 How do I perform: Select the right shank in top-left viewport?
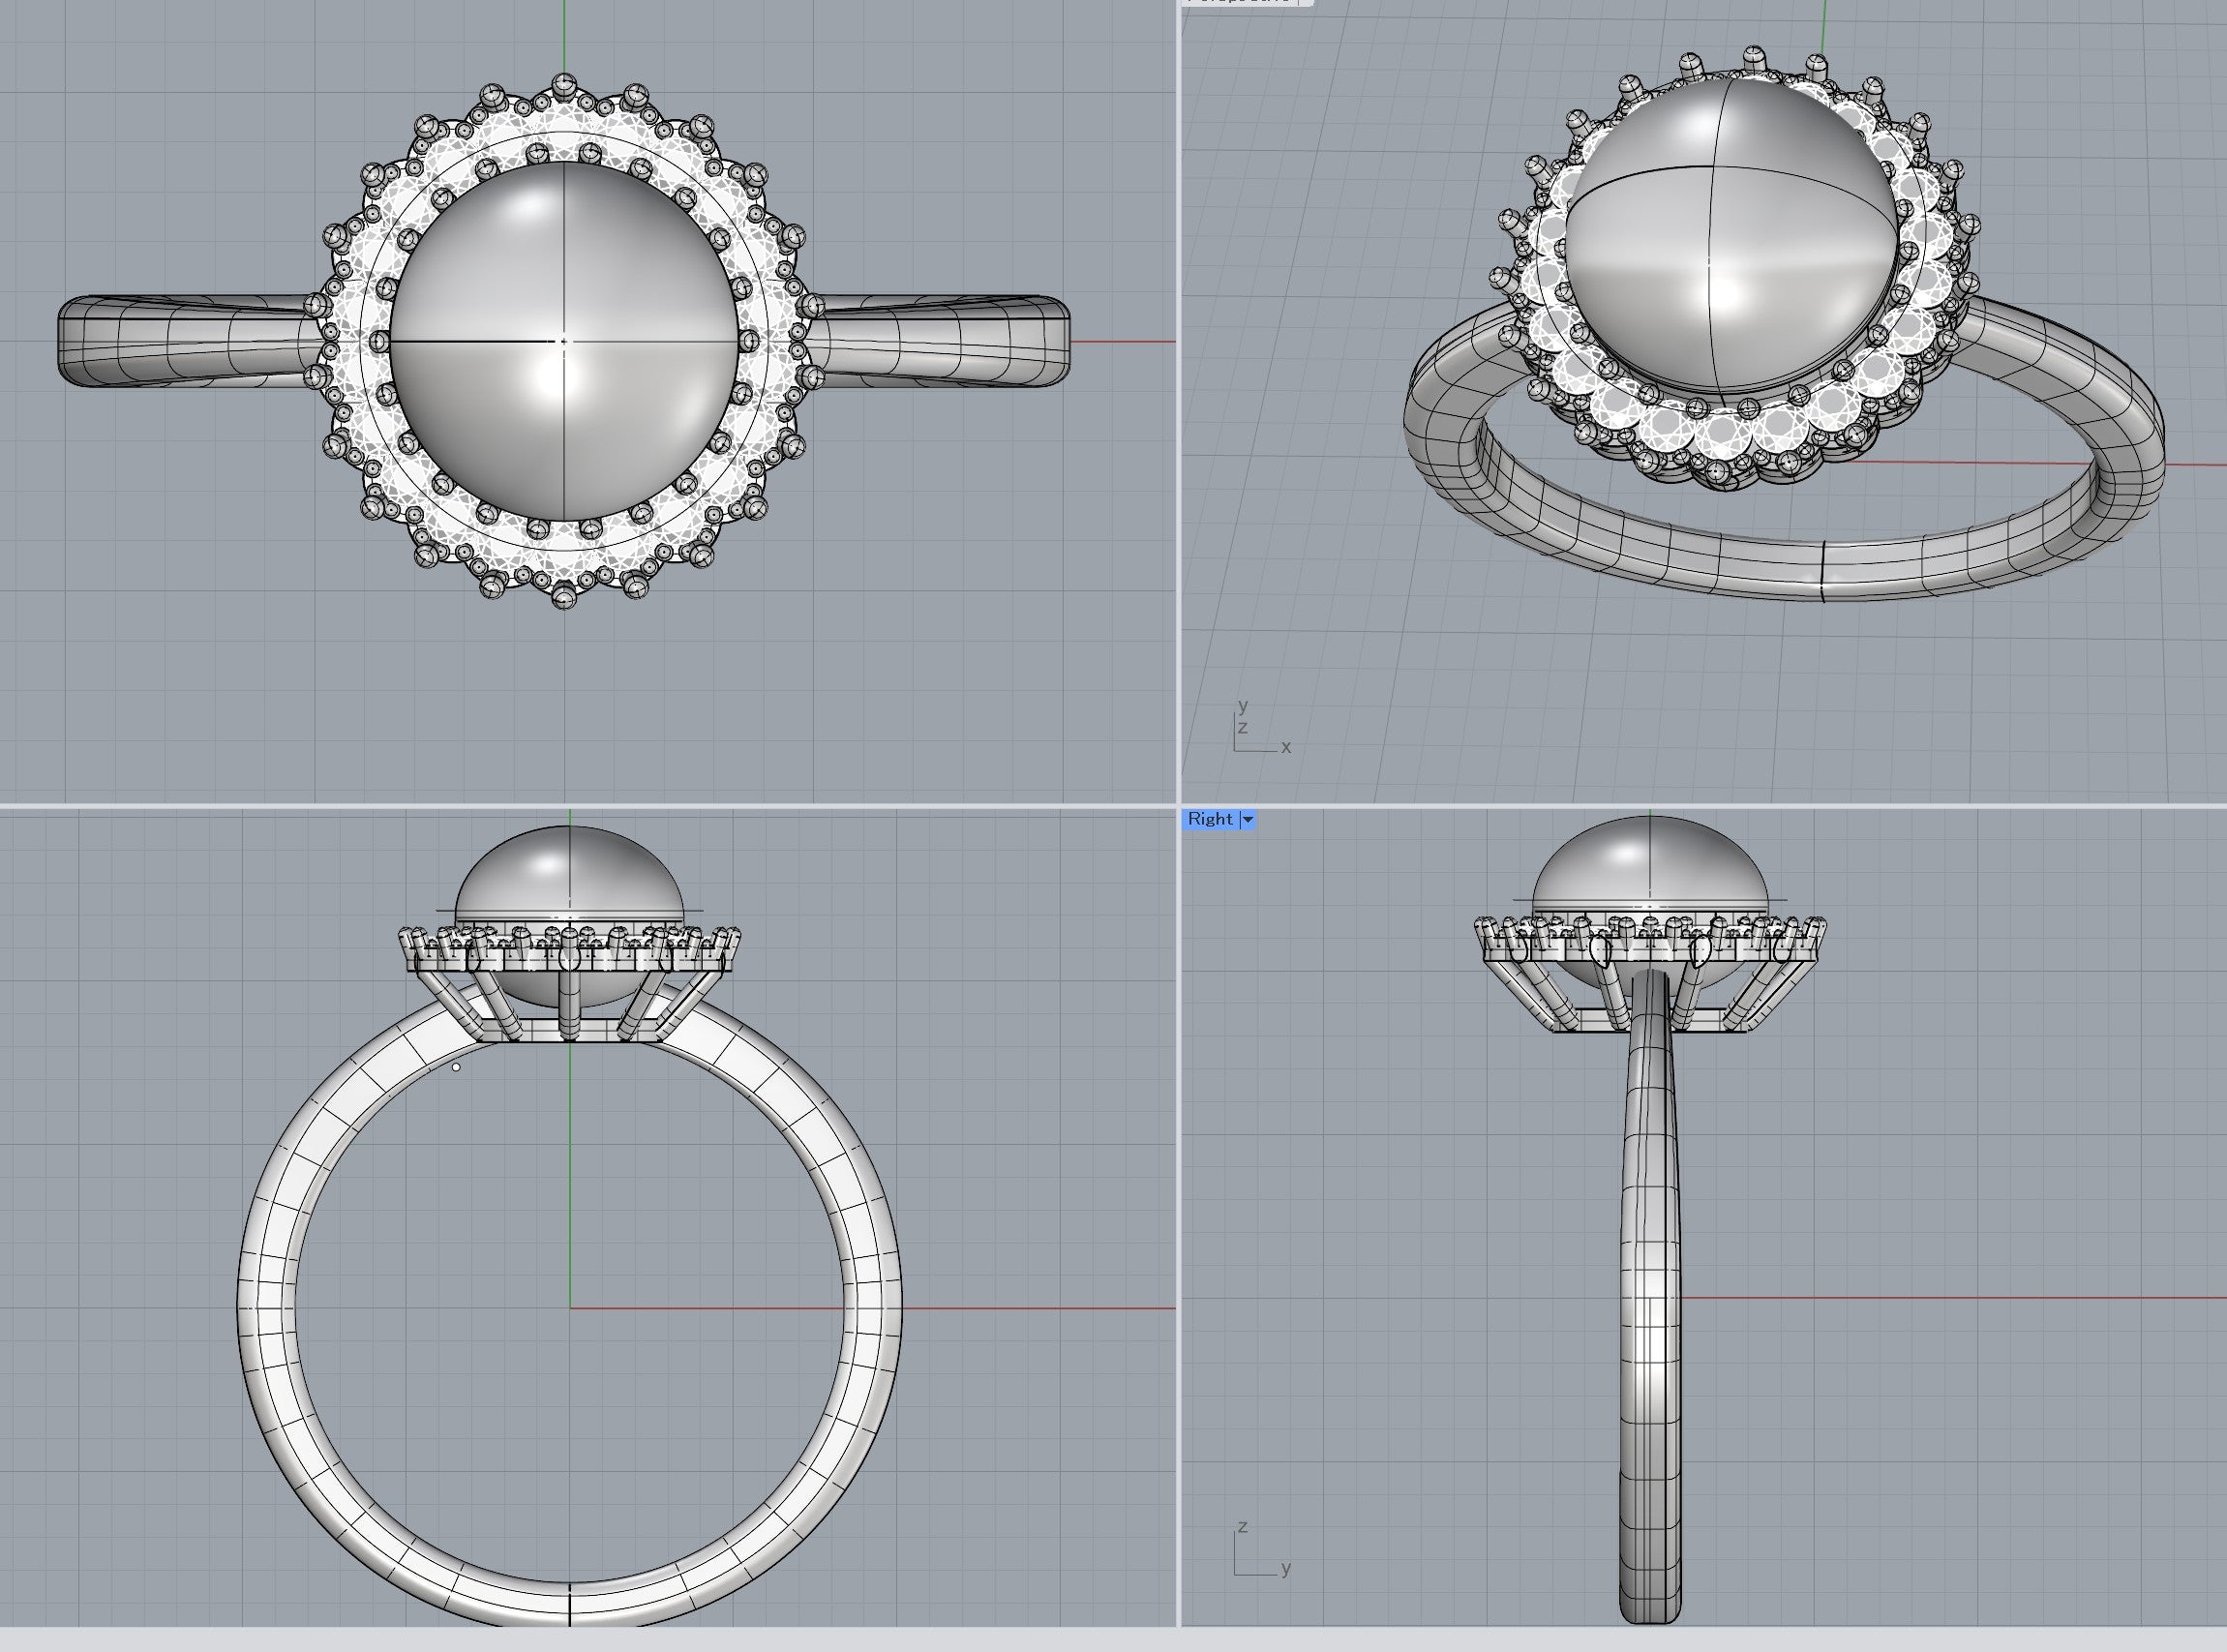[x=940, y=341]
